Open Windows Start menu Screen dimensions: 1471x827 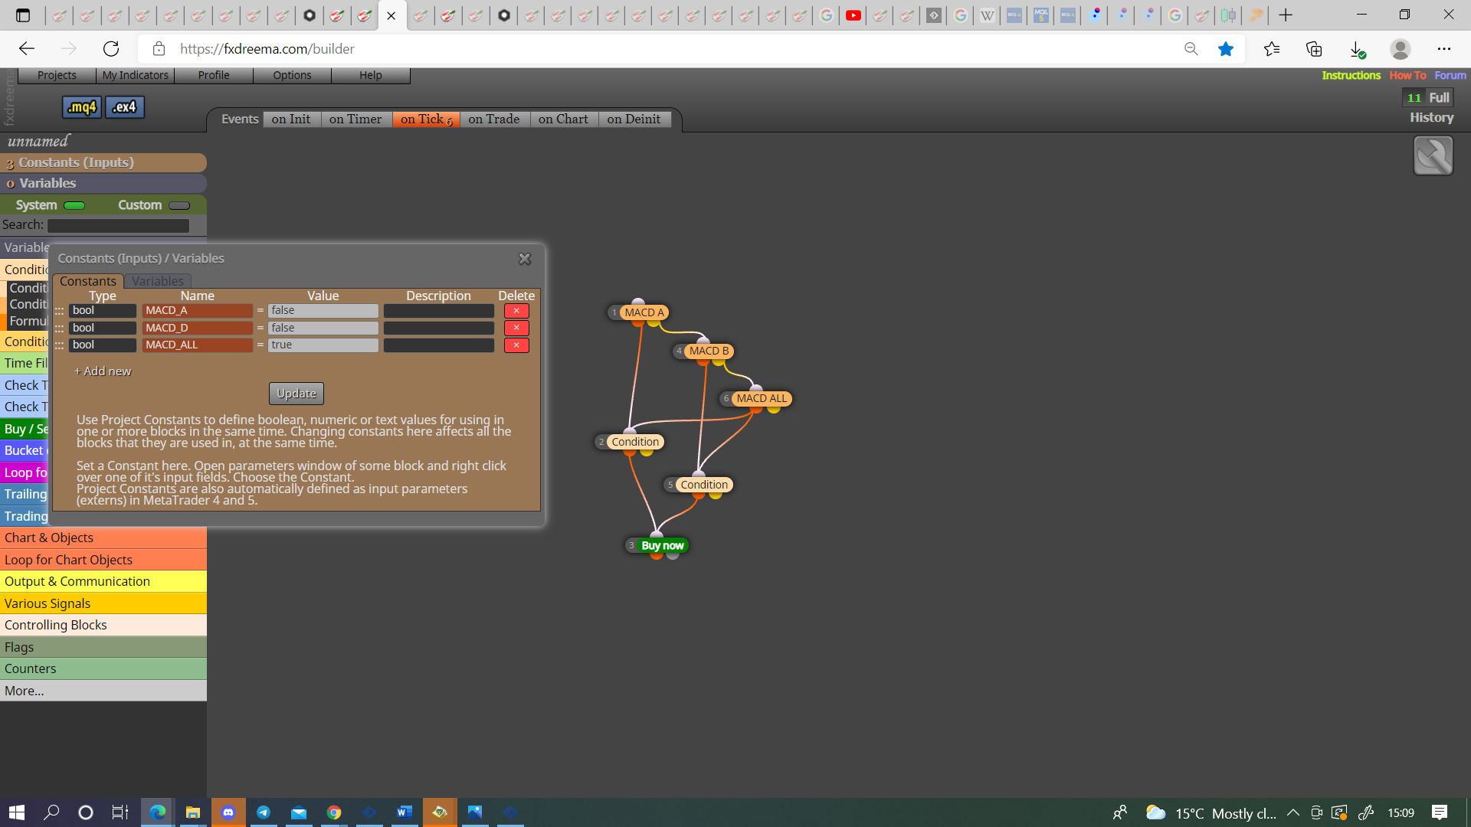pyautogui.click(x=17, y=812)
